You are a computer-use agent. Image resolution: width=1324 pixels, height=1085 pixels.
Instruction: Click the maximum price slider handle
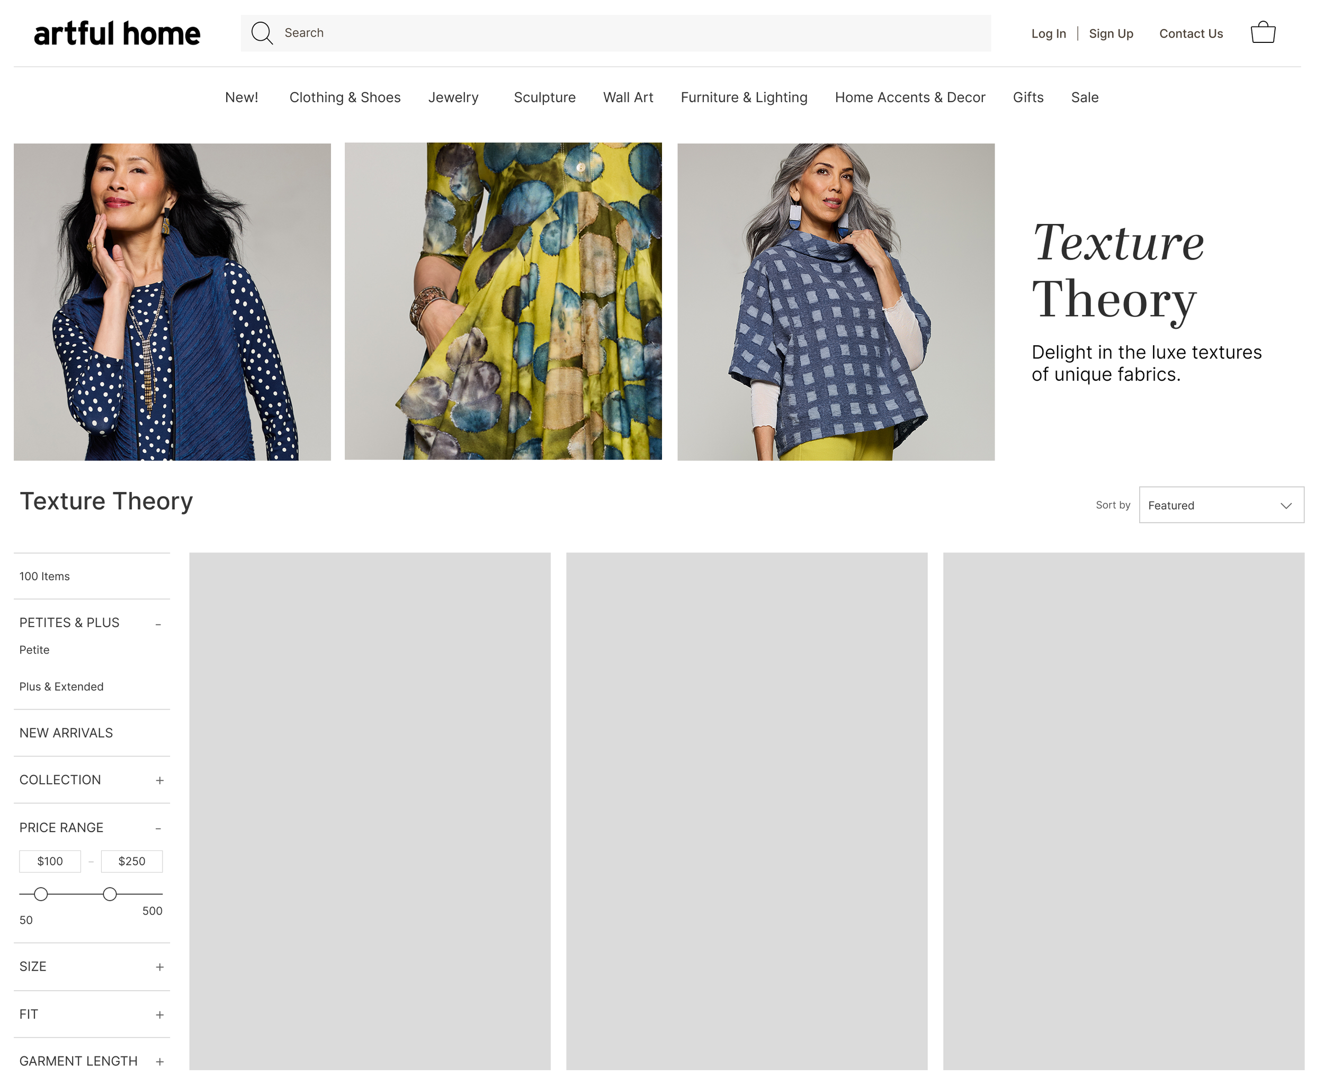point(110,894)
